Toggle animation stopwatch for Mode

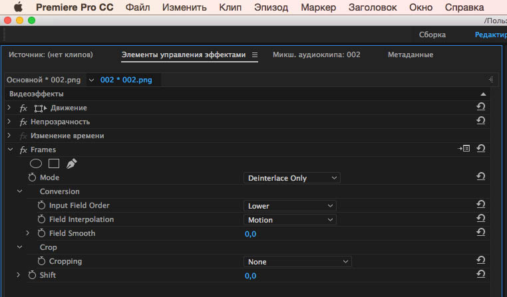point(32,177)
